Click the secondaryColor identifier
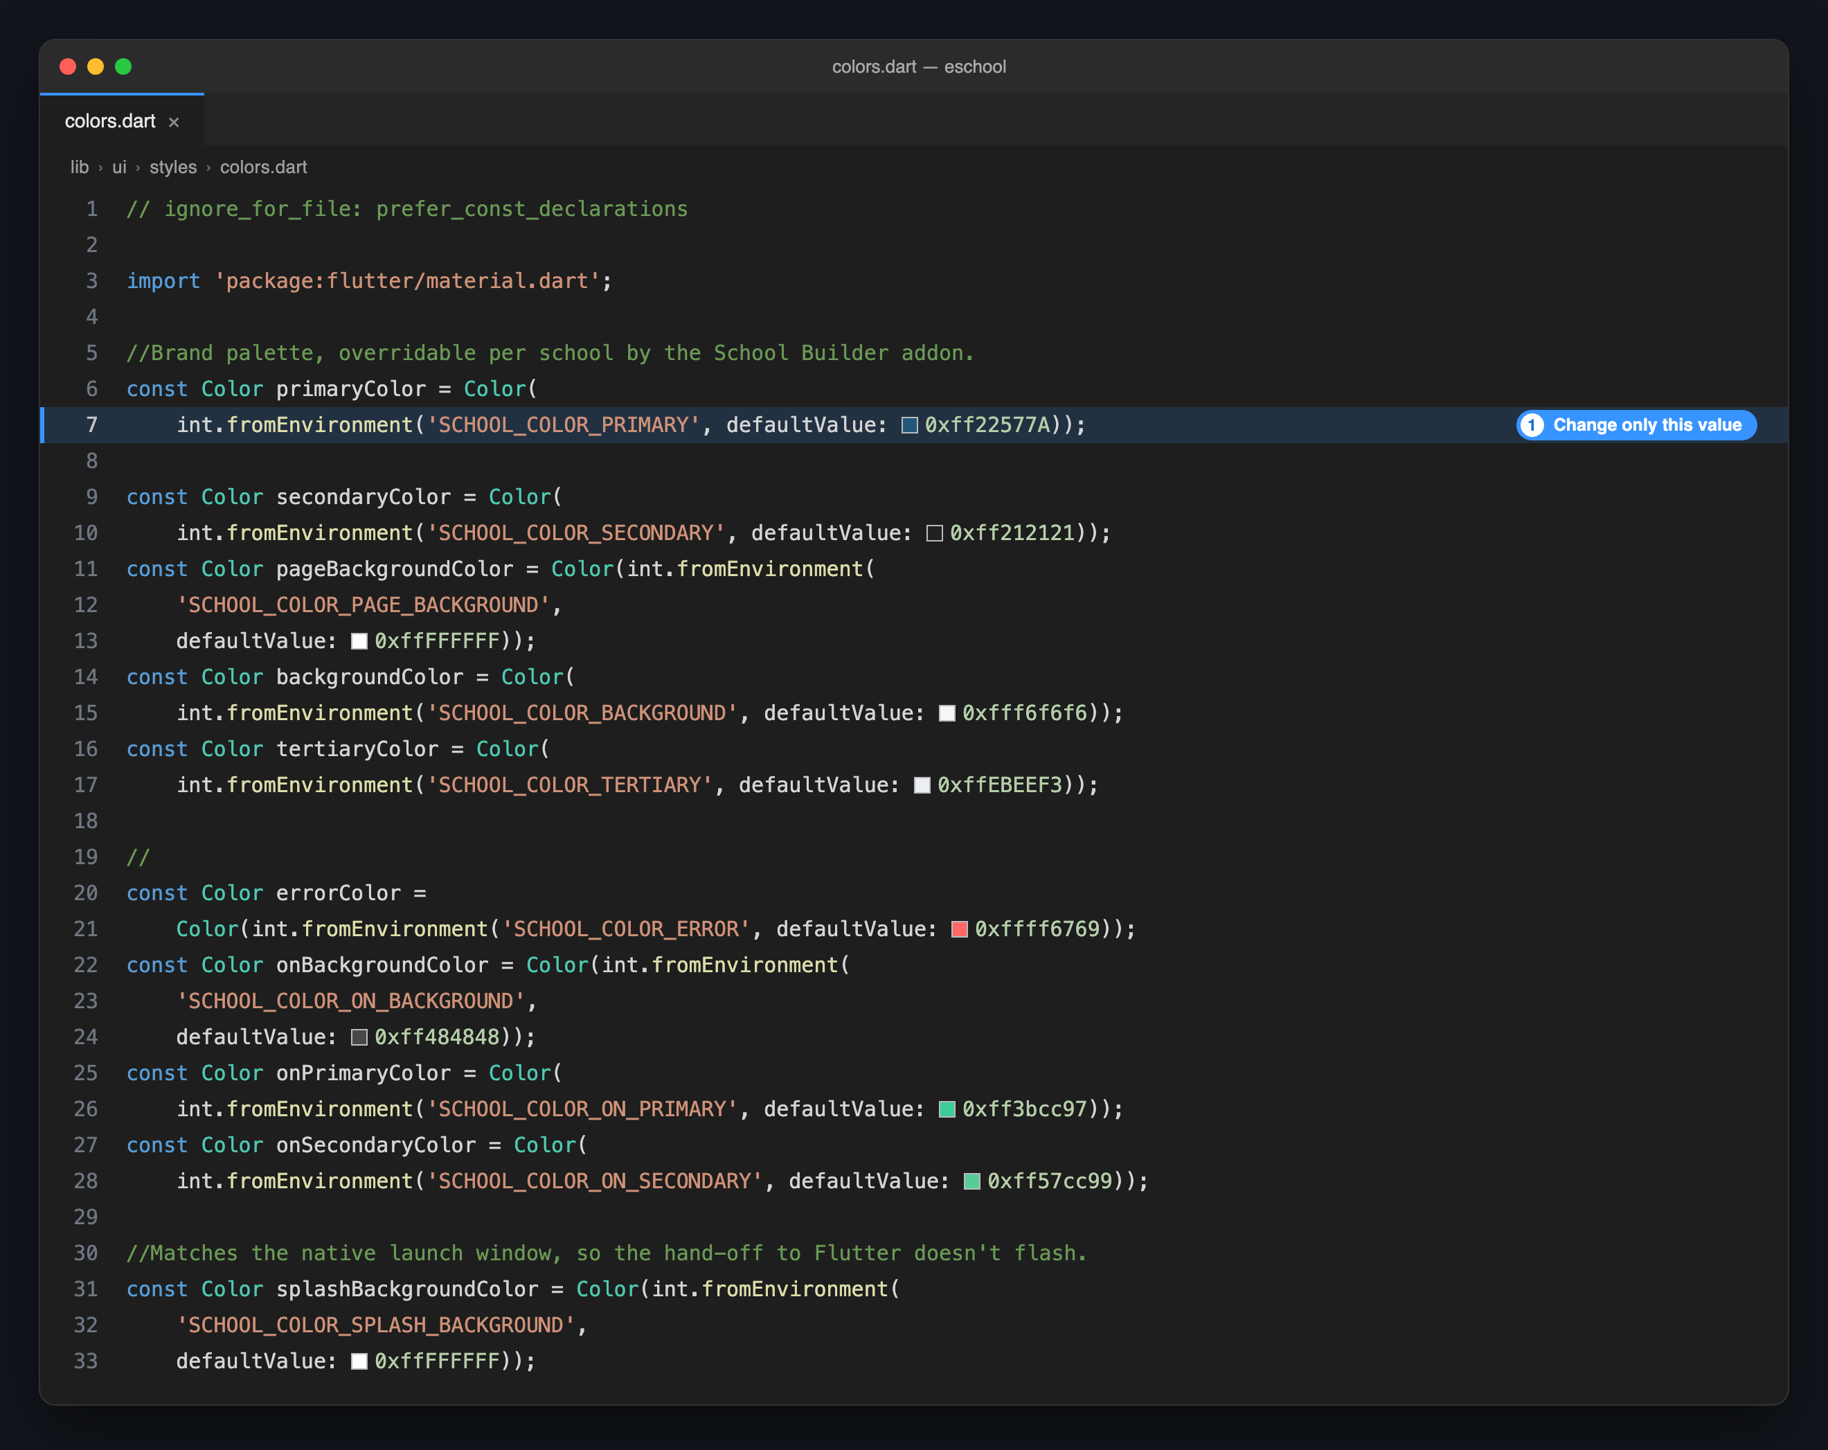The height and width of the screenshot is (1450, 1828). 364,497
